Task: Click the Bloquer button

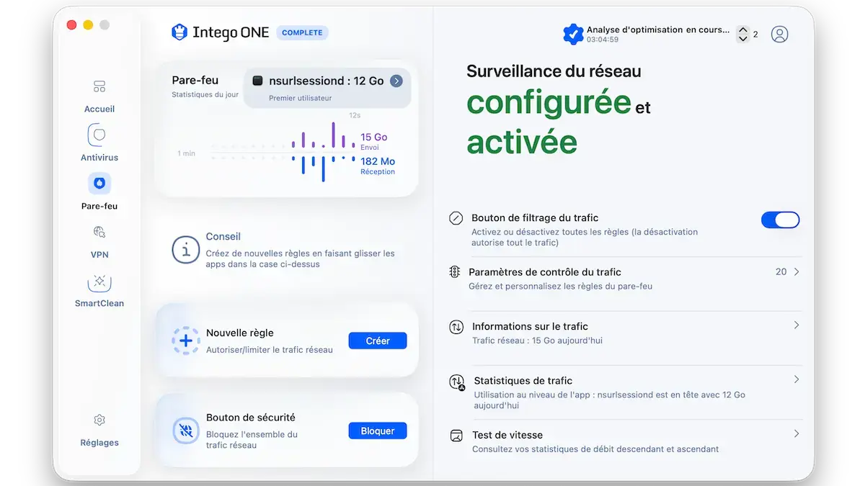Action: click(378, 431)
